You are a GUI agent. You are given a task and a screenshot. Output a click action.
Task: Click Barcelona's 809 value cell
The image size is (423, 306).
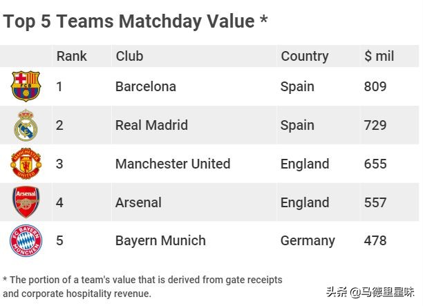tap(375, 86)
